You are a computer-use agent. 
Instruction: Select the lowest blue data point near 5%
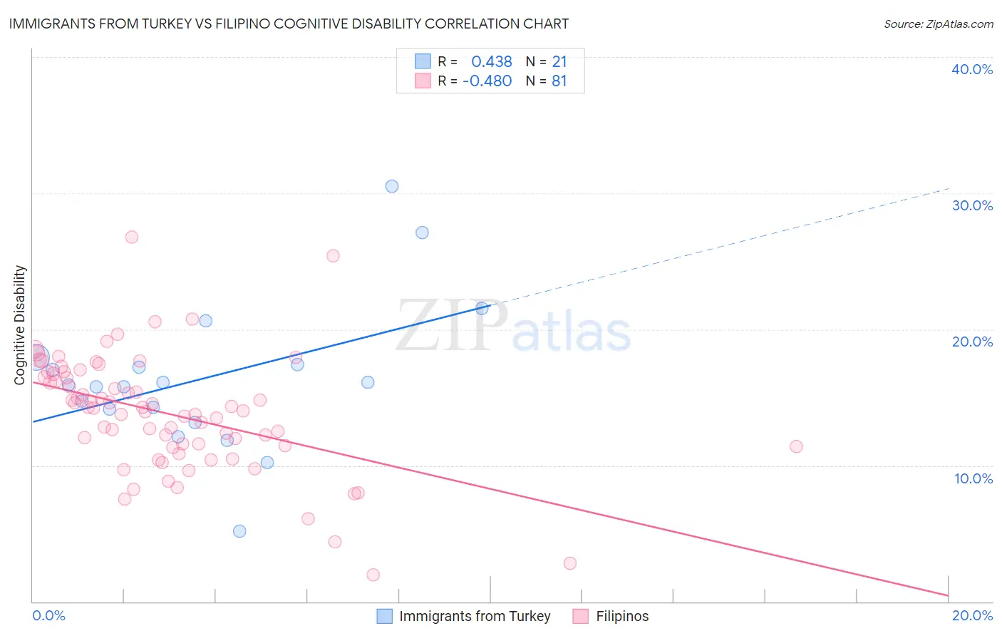coord(239,531)
